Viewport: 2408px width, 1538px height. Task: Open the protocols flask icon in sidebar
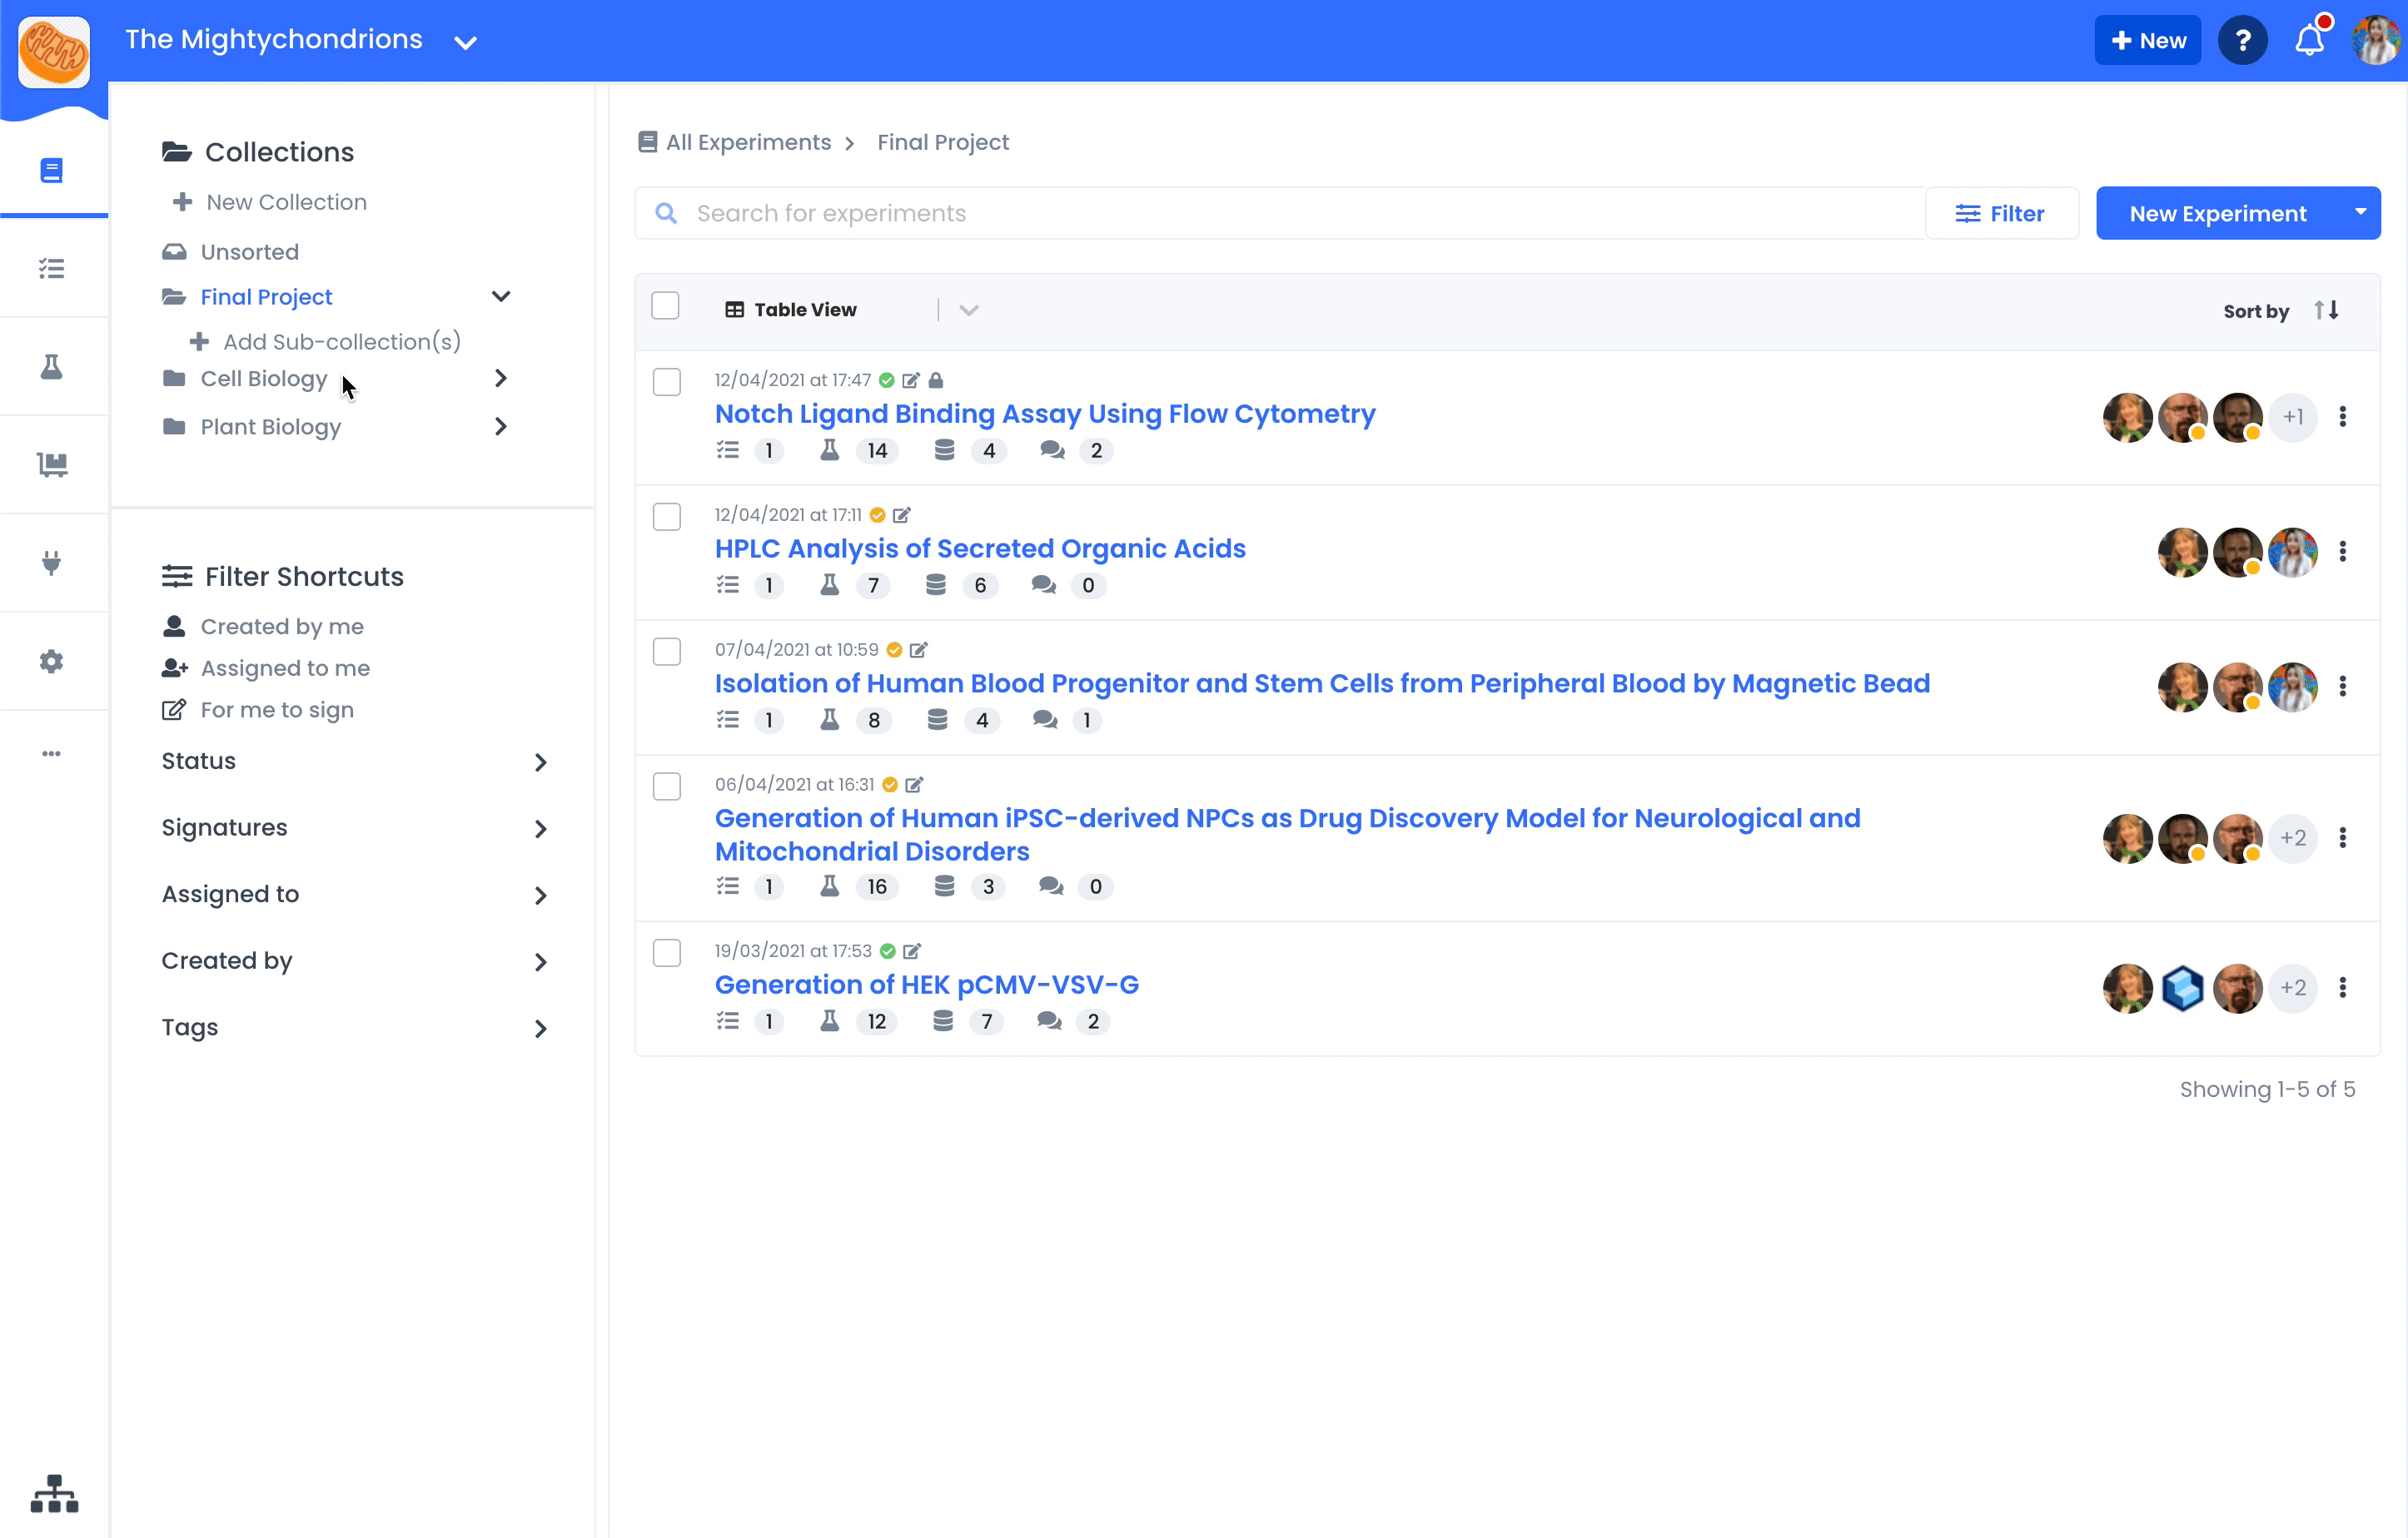(x=52, y=367)
